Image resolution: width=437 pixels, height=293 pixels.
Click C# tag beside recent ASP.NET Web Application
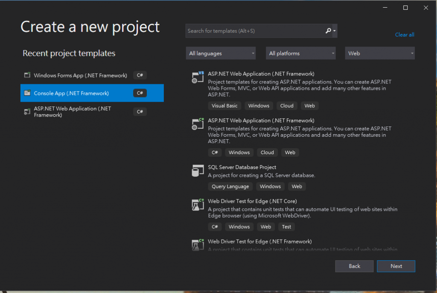[140, 112]
